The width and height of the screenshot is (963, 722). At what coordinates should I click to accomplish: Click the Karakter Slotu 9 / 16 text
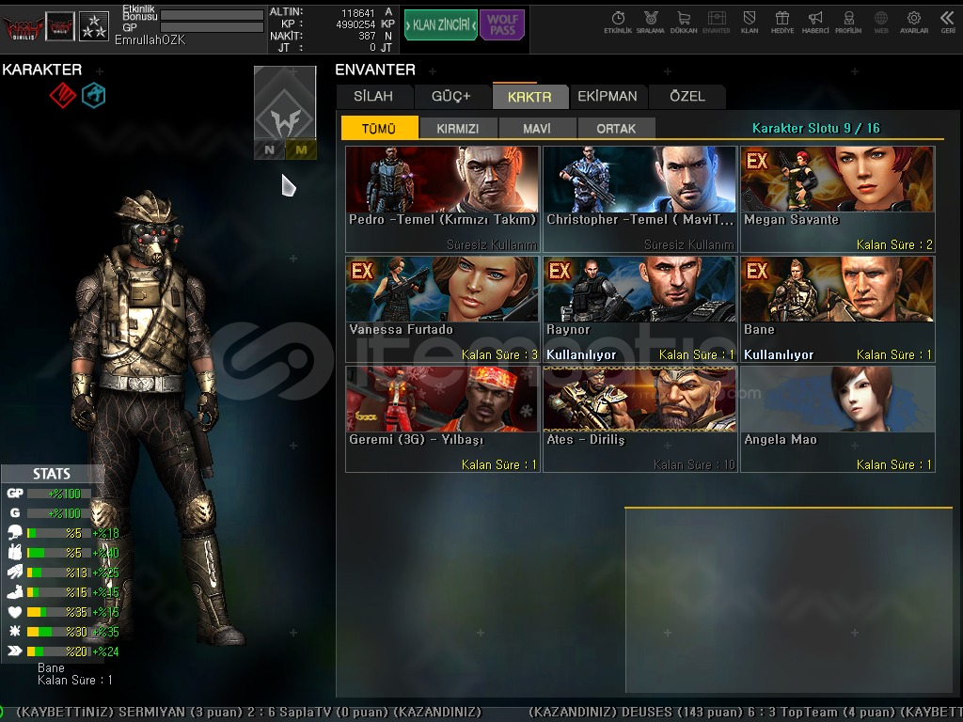point(816,128)
